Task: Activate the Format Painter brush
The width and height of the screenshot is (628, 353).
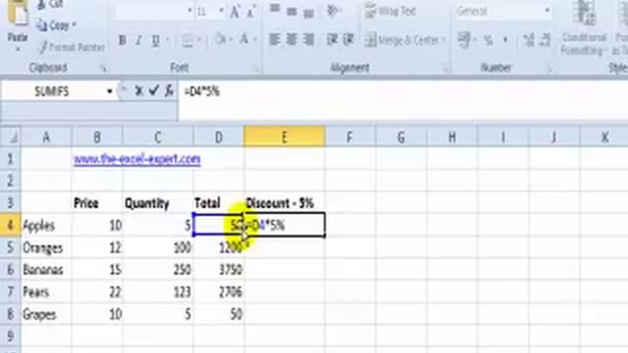Action: tap(72, 47)
